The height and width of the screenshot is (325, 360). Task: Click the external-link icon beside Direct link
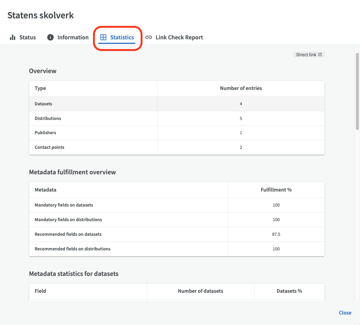pyautogui.click(x=320, y=55)
